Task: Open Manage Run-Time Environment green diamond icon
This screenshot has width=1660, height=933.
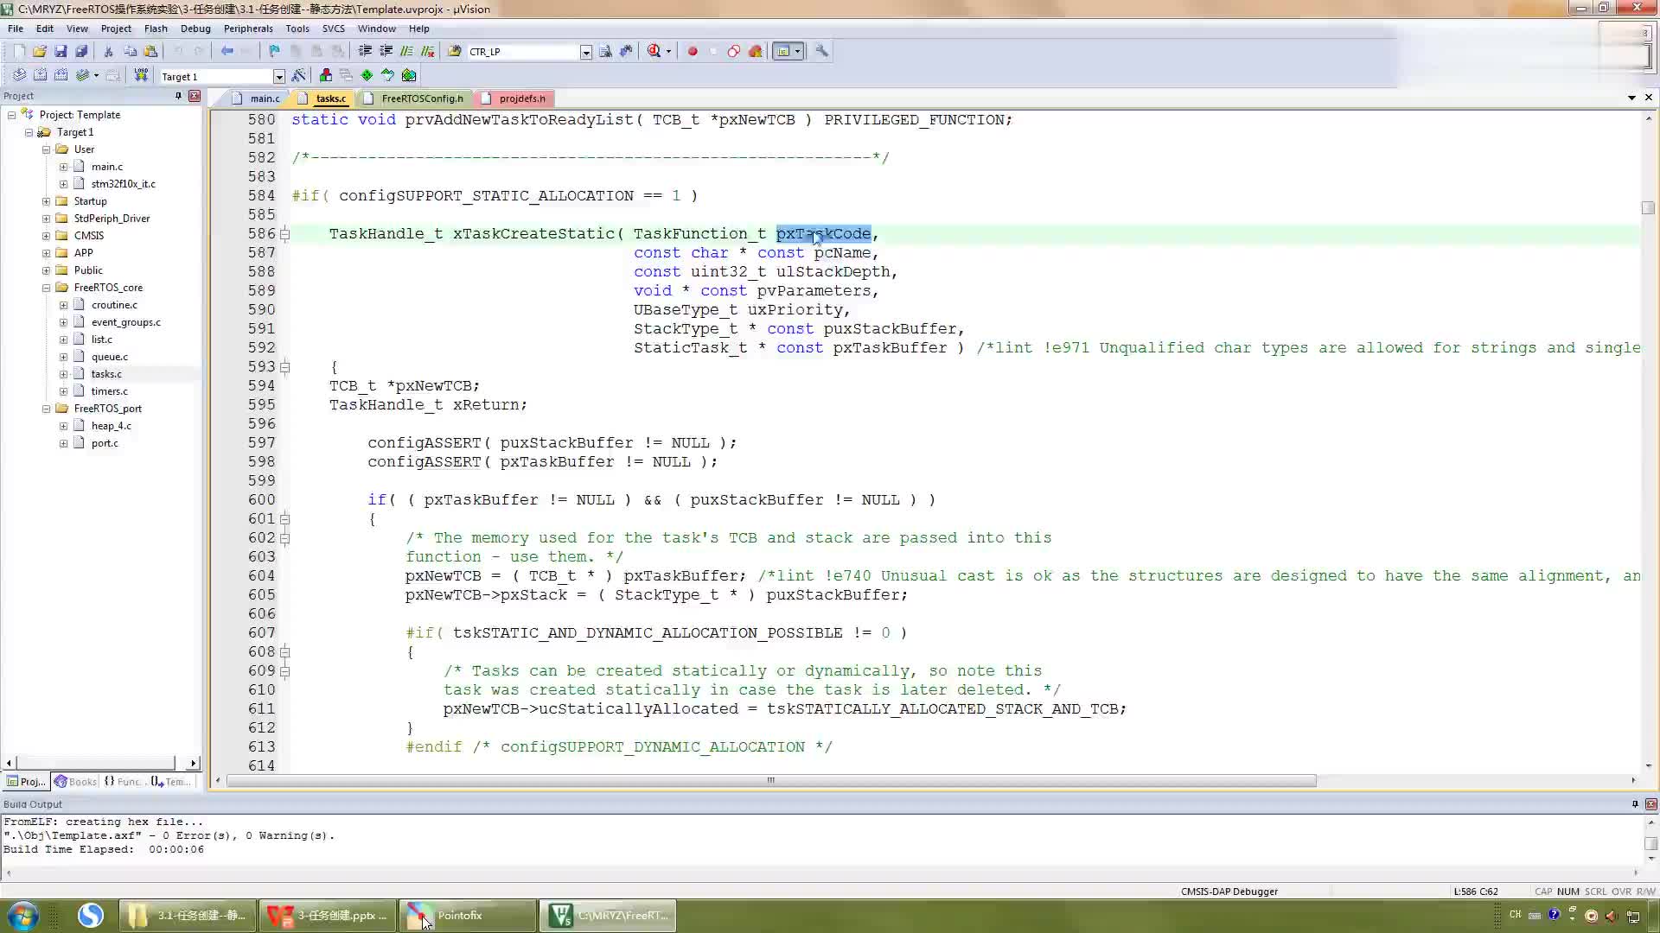Action: 367,75
